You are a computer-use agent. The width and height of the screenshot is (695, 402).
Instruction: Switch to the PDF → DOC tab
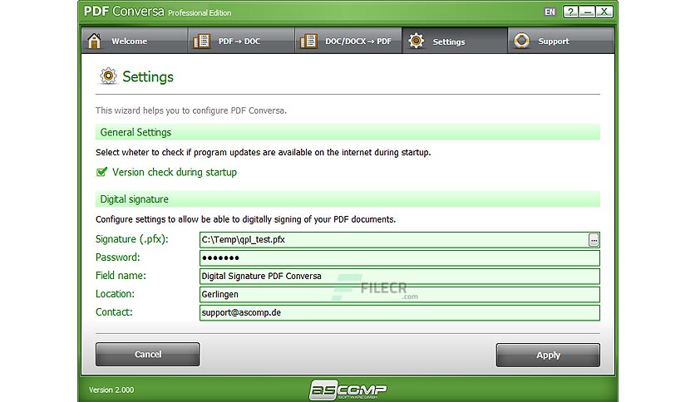(241, 41)
